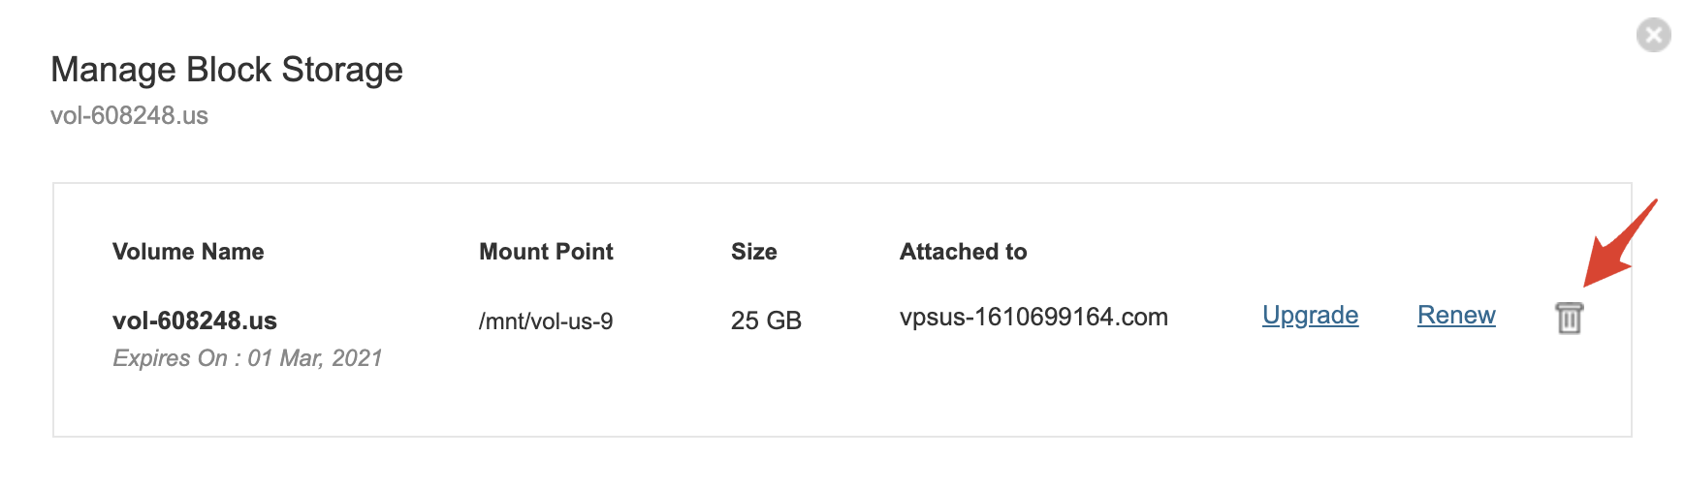
Task: Click the 'Attached to' column header
Action: click(963, 252)
